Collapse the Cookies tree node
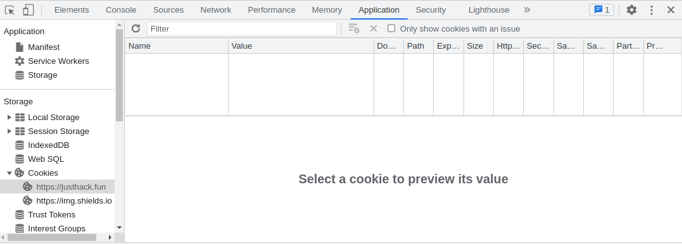The image size is (682, 244). coord(9,173)
